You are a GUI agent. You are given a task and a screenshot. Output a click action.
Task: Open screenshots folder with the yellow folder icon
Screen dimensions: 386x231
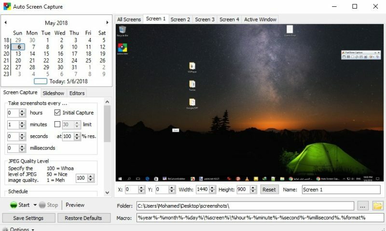pos(377,205)
